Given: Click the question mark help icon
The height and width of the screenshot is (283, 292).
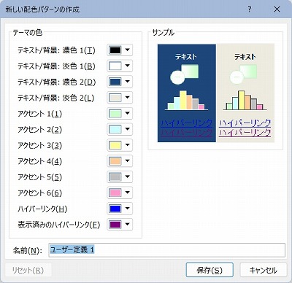Looking at the screenshot, I should [250, 9].
